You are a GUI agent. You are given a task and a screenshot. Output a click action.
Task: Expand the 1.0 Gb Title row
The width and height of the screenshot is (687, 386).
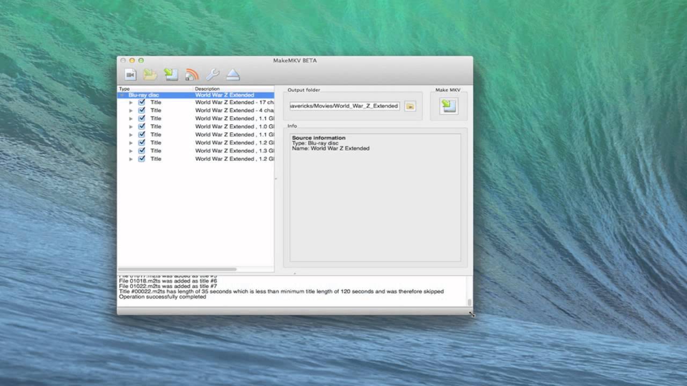tap(130, 127)
